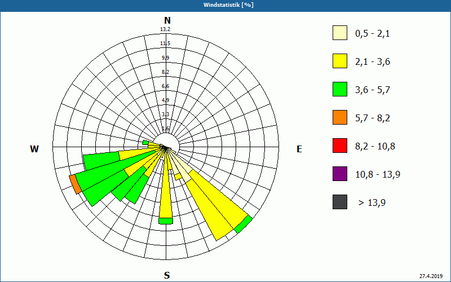This screenshot has width=451, height=282.
Task: Click the N compass label
Action: [x=167, y=20]
